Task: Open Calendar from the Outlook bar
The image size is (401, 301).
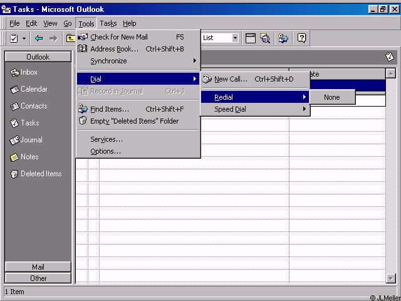Action: (33, 89)
